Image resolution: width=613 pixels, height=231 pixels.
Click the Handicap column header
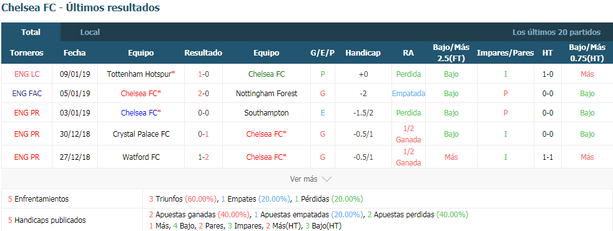pos(363,53)
